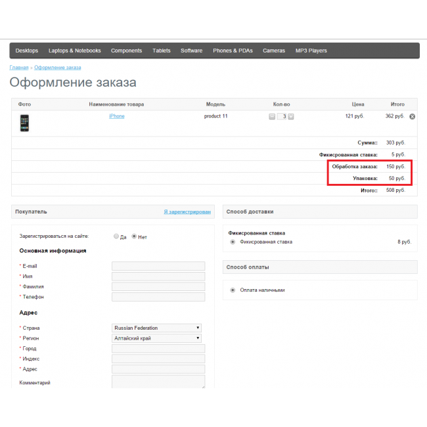427x427 pixels.
Task: Follow the "Я зарегистрирован" link
Action: [187, 212]
